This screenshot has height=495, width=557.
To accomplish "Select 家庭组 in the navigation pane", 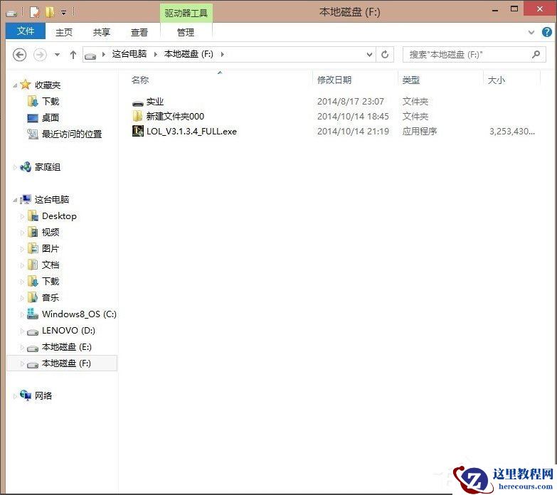I will (x=48, y=167).
